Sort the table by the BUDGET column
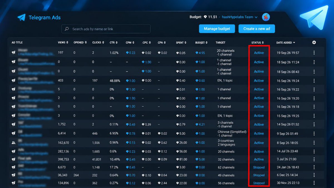 pyautogui.click(x=202, y=43)
